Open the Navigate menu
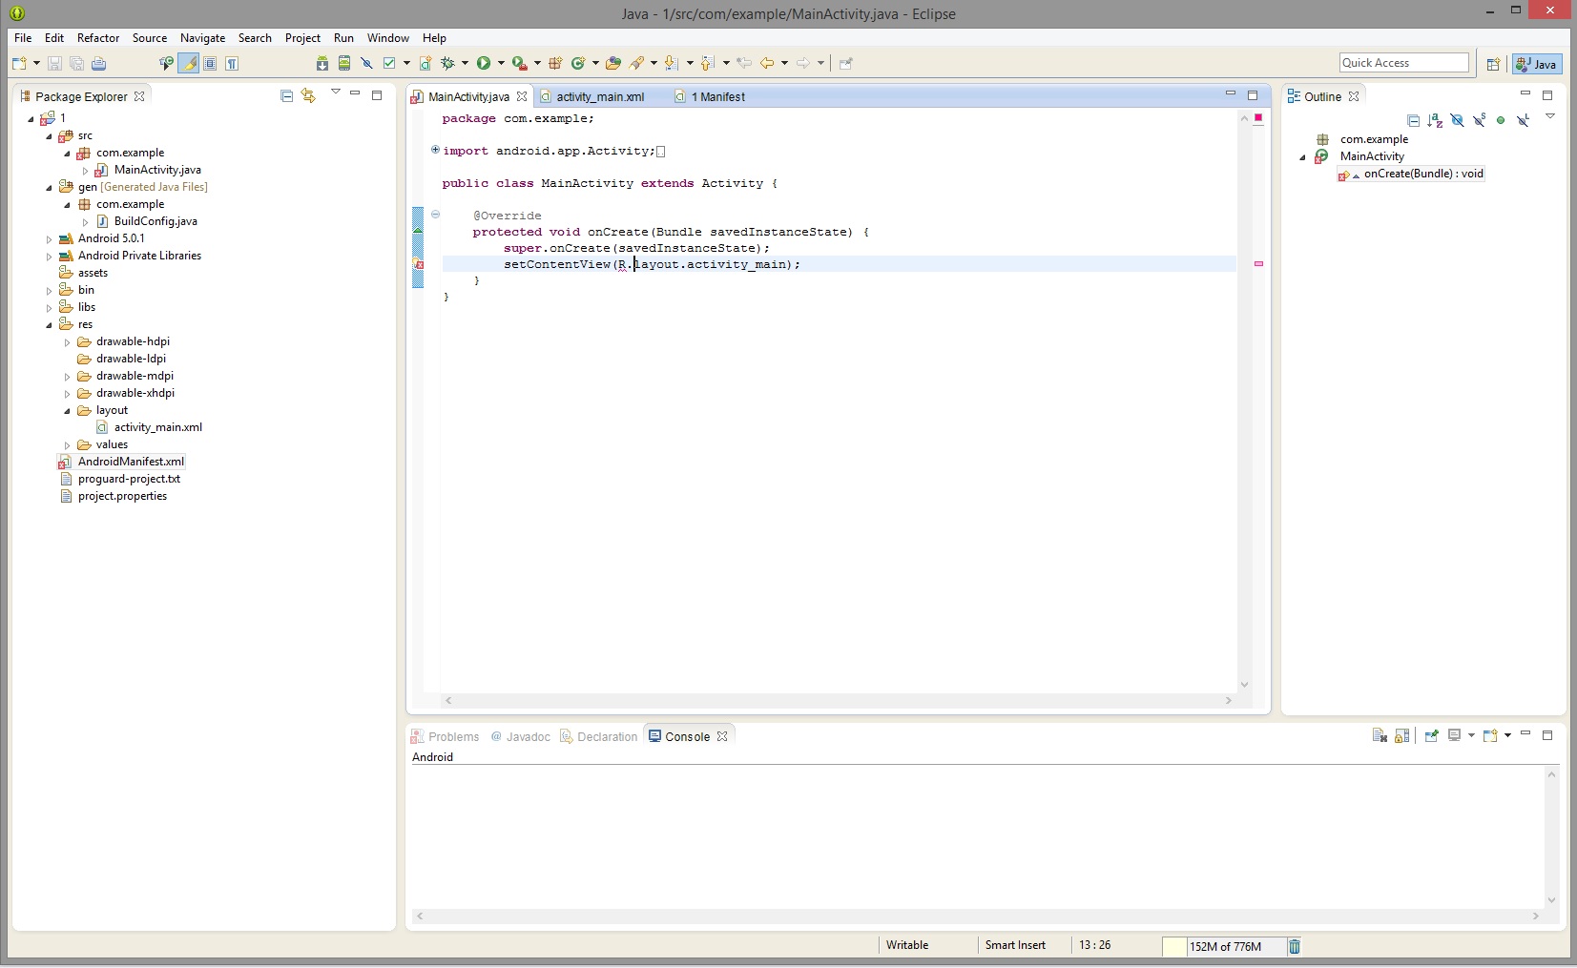 tap(202, 38)
